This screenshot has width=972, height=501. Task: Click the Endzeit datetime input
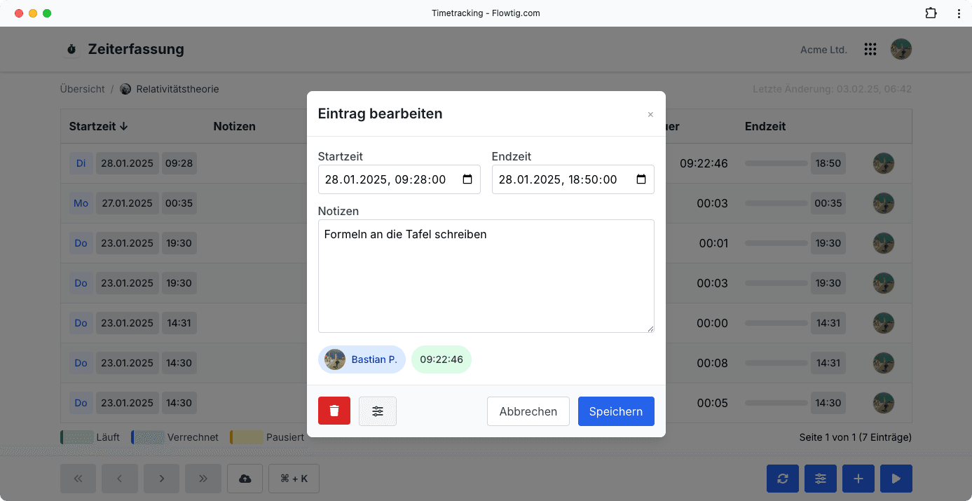click(573, 179)
